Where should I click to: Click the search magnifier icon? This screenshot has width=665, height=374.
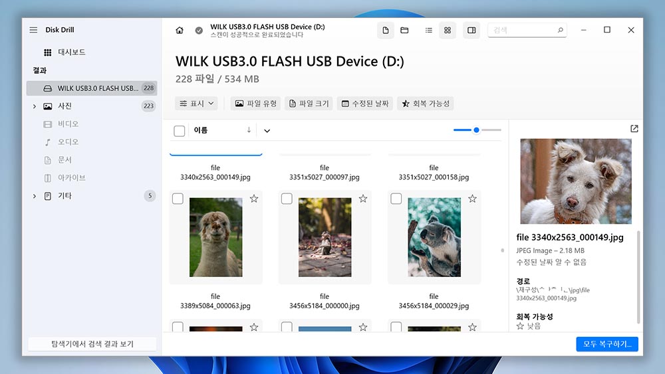560,30
